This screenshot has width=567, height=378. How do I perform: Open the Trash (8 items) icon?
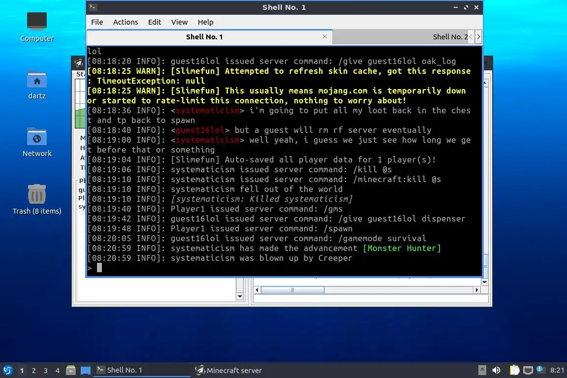[x=37, y=199]
